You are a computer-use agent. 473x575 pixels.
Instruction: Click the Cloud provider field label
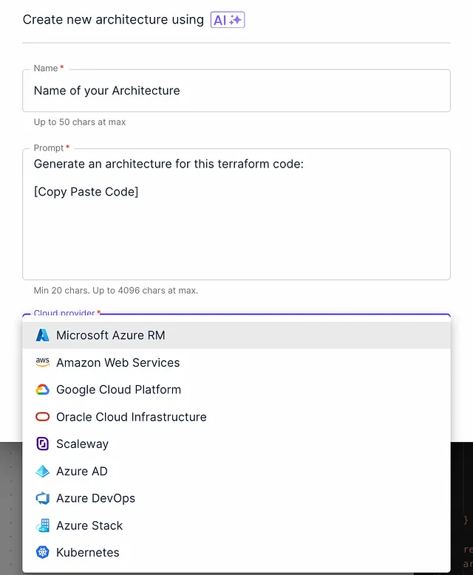67,313
